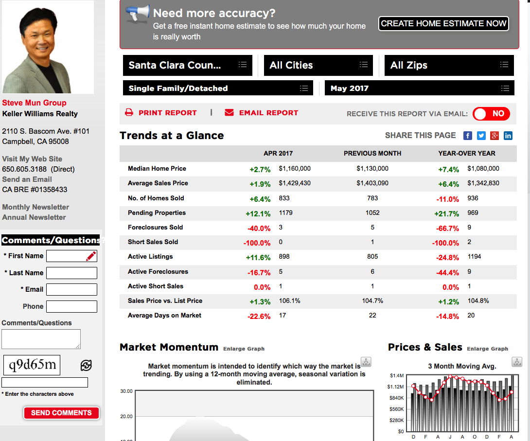Select the Foreclosures Sold row label
The image size is (530, 441).
[x=156, y=228]
